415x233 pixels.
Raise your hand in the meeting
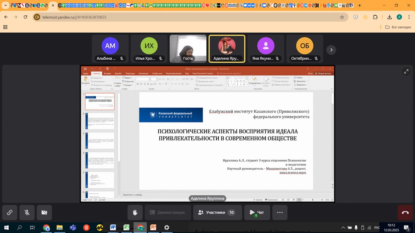tap(135, 212)
